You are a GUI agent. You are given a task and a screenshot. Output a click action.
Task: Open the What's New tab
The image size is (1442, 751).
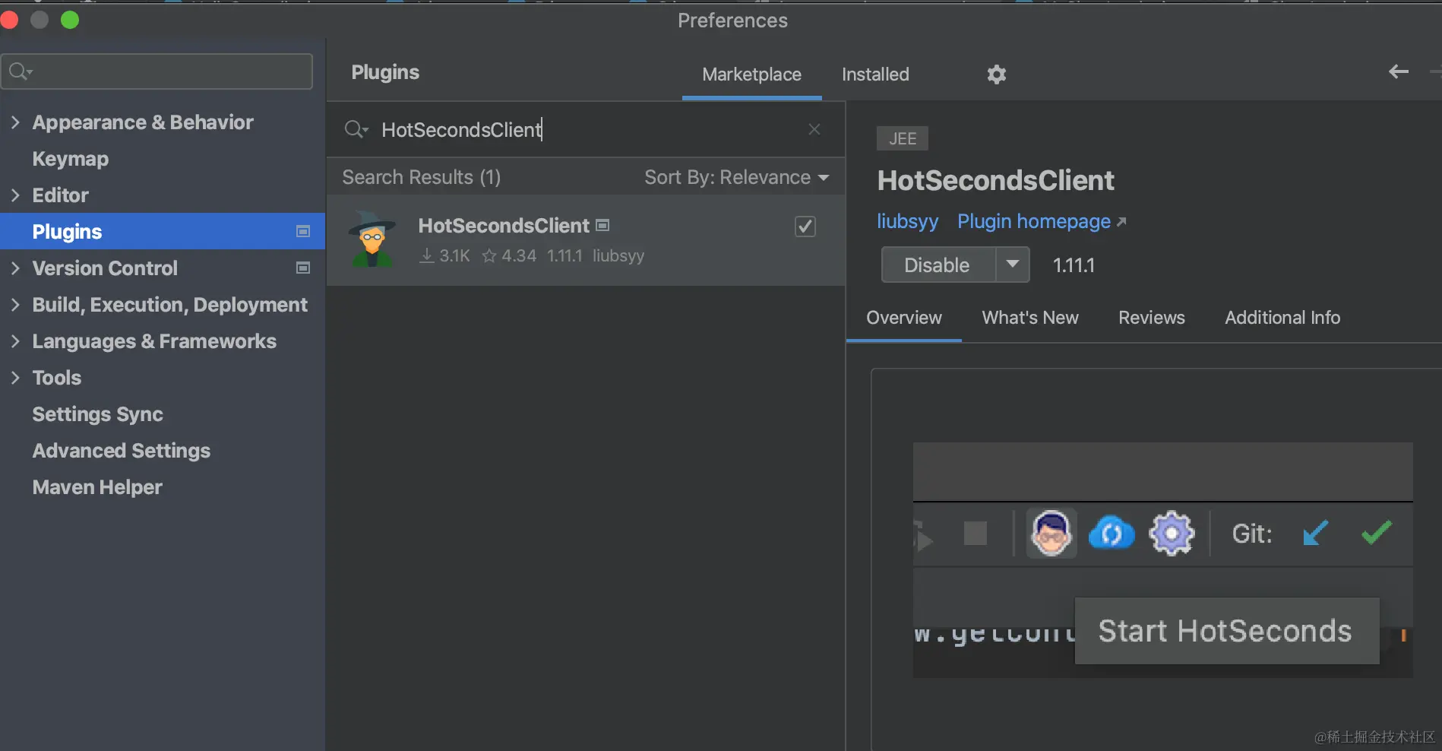pyautogui.click(x=1029, y=318)
